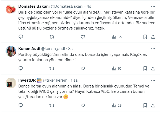Reply to Kenan Audi's tweet

tap(21, 69)
